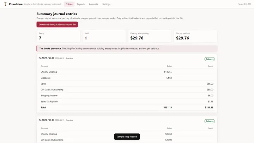The width and height of the screenshot is (254, 143).
Task: Select the S-2026-10-13 entry heading
Action: pyautogui.click(x=47, y=120)
